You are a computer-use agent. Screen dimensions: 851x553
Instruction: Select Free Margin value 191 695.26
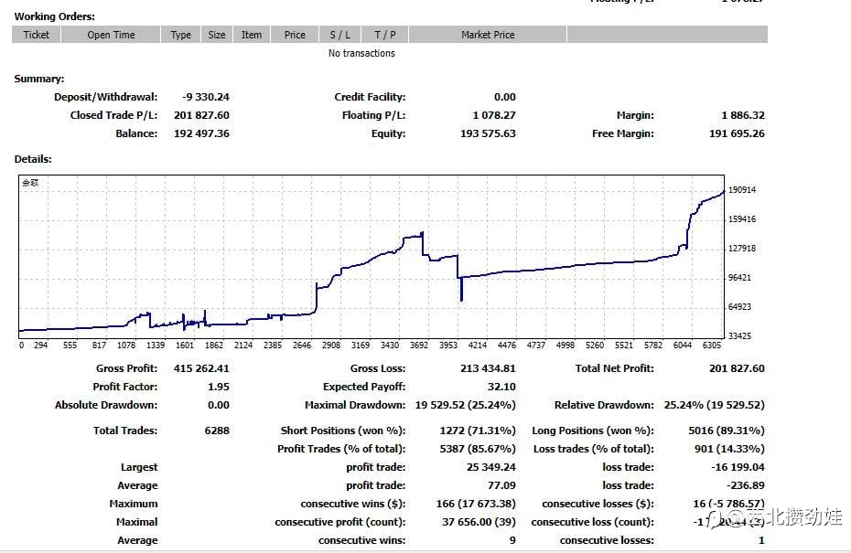click(x=737, y=133)
